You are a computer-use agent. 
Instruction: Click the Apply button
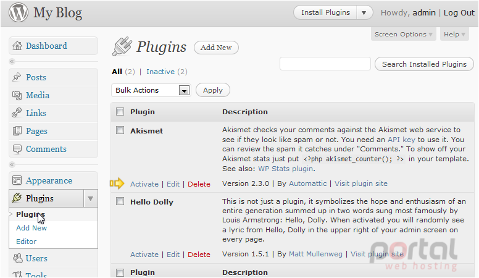pos(213,90)
